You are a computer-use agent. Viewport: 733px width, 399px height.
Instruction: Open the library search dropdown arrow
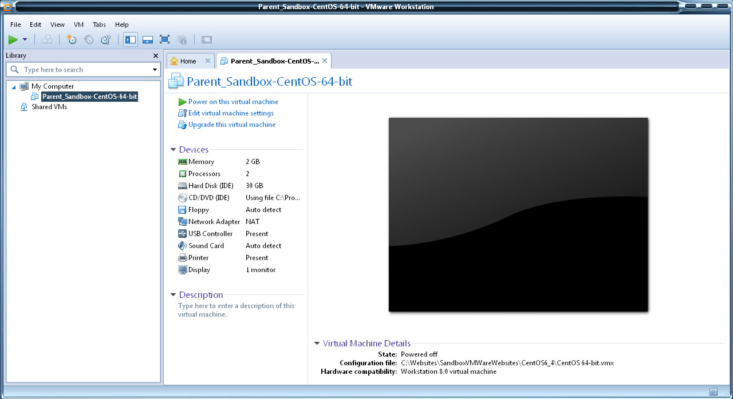(155, 70)
